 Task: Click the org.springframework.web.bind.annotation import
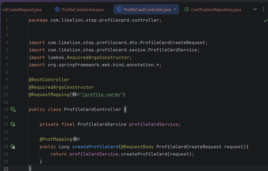(x=95, y=65)
